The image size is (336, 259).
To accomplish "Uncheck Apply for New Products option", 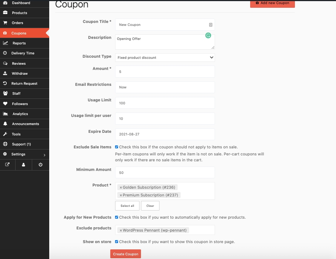I will tap(117, 217).
